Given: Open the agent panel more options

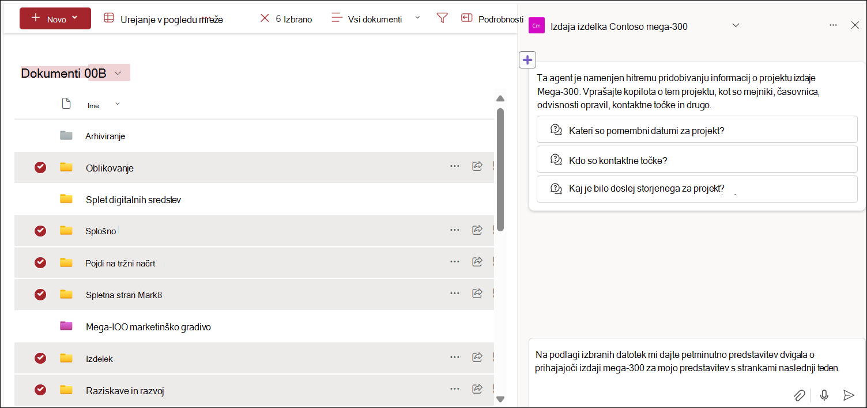Looking at the screenshot, I should 833,25.
